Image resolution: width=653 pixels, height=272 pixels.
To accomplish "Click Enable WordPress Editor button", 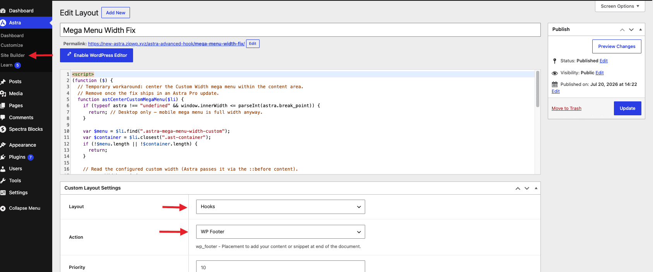I will [x=96, y=55].
